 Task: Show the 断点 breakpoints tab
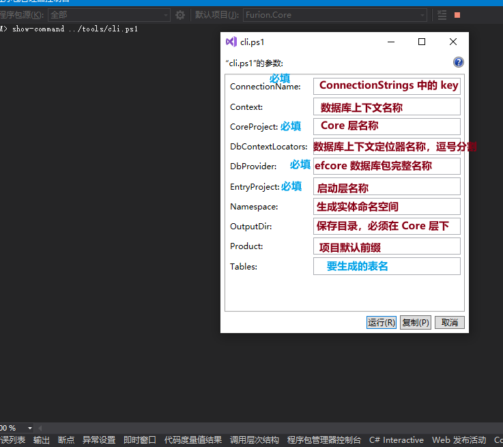click(66, 440)
